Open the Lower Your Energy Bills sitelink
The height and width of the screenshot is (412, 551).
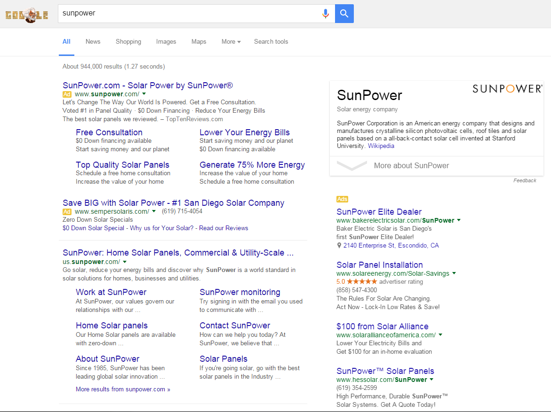(245, 132)
